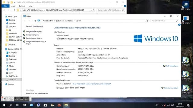Viewport: 193px width, 108px height.
Task: Click Ubah pengaturan link
Action: [x=172, y=66]
